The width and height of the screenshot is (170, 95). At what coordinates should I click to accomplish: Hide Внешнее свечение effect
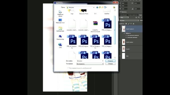click(x=126, y=37)
